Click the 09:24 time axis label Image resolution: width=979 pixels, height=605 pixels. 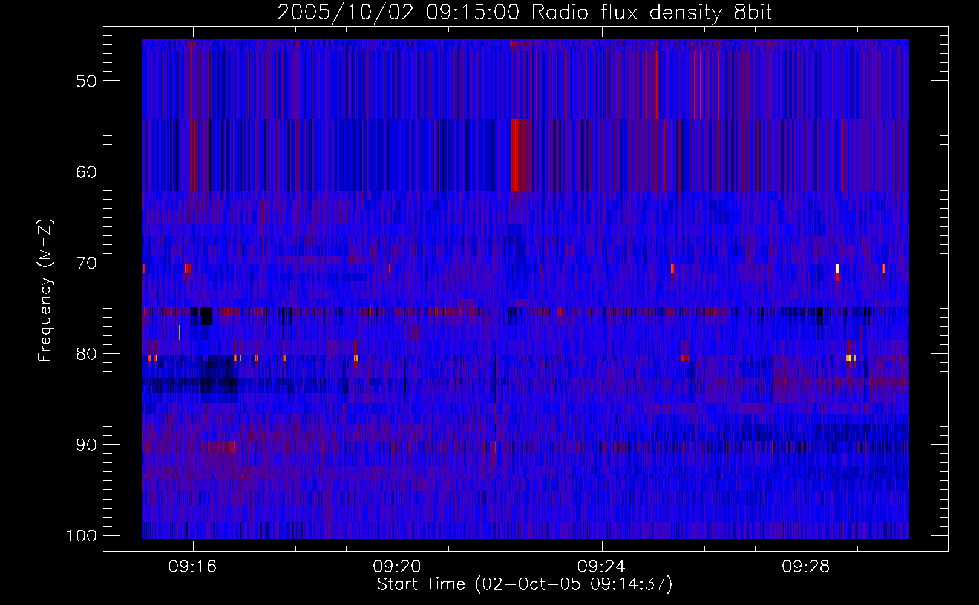[601, 567]
